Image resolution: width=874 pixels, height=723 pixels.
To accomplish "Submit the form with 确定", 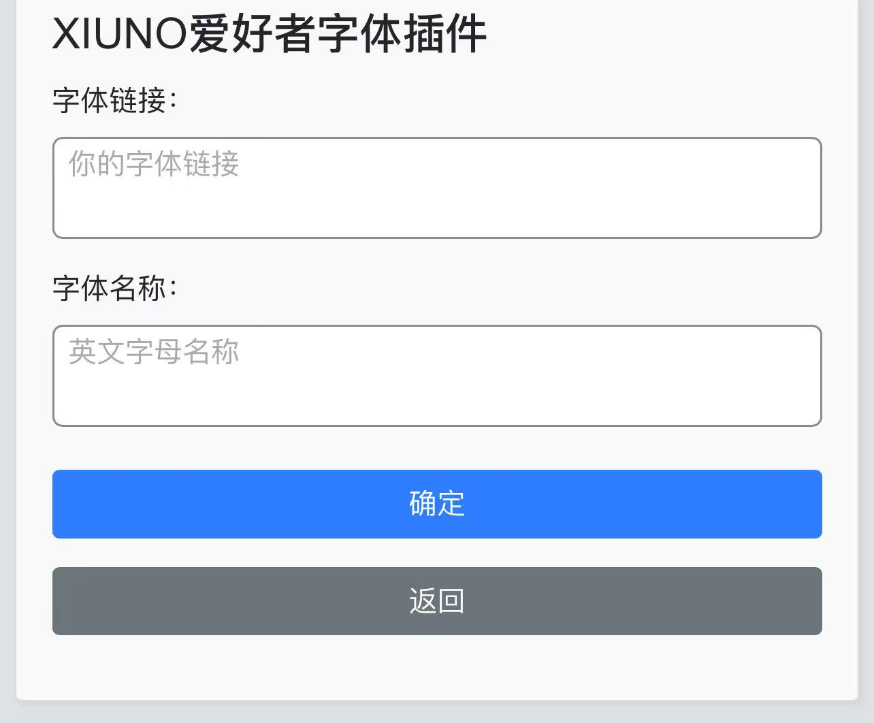I will coord(437,504).
